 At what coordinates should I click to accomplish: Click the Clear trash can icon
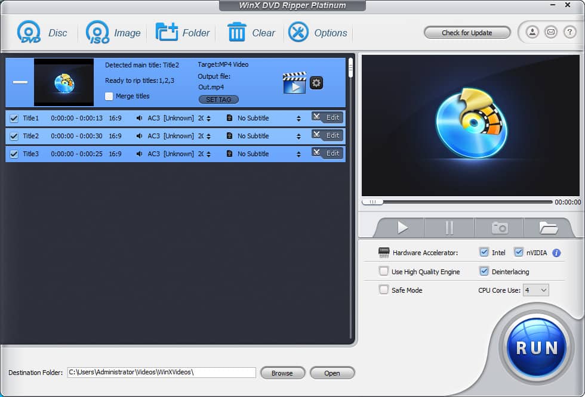(x=236, y=32)
